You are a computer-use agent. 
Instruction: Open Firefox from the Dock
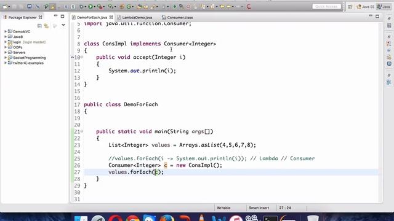167,219
